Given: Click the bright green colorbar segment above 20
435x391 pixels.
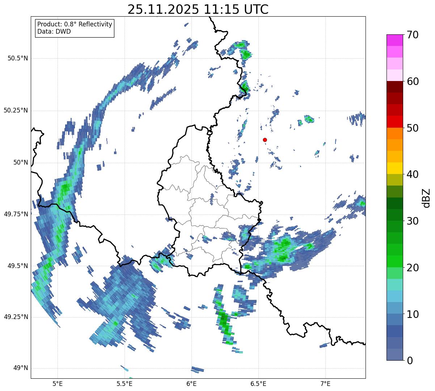Looking at the screenshot, I should coord(394,262).
